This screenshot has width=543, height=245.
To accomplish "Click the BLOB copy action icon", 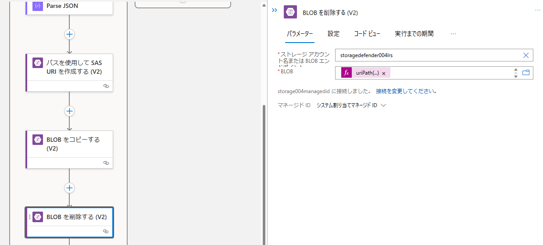I will click(38, 140).
